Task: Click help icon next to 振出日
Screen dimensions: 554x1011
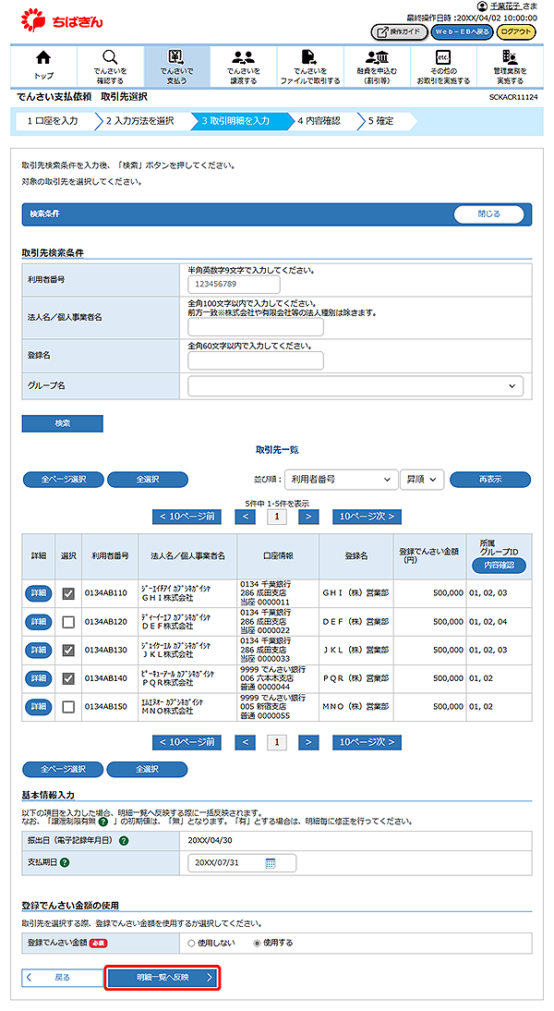Action: [x=124, y=840]
